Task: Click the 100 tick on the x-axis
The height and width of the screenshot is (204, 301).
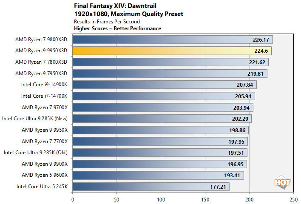Action: click(161, 199)
